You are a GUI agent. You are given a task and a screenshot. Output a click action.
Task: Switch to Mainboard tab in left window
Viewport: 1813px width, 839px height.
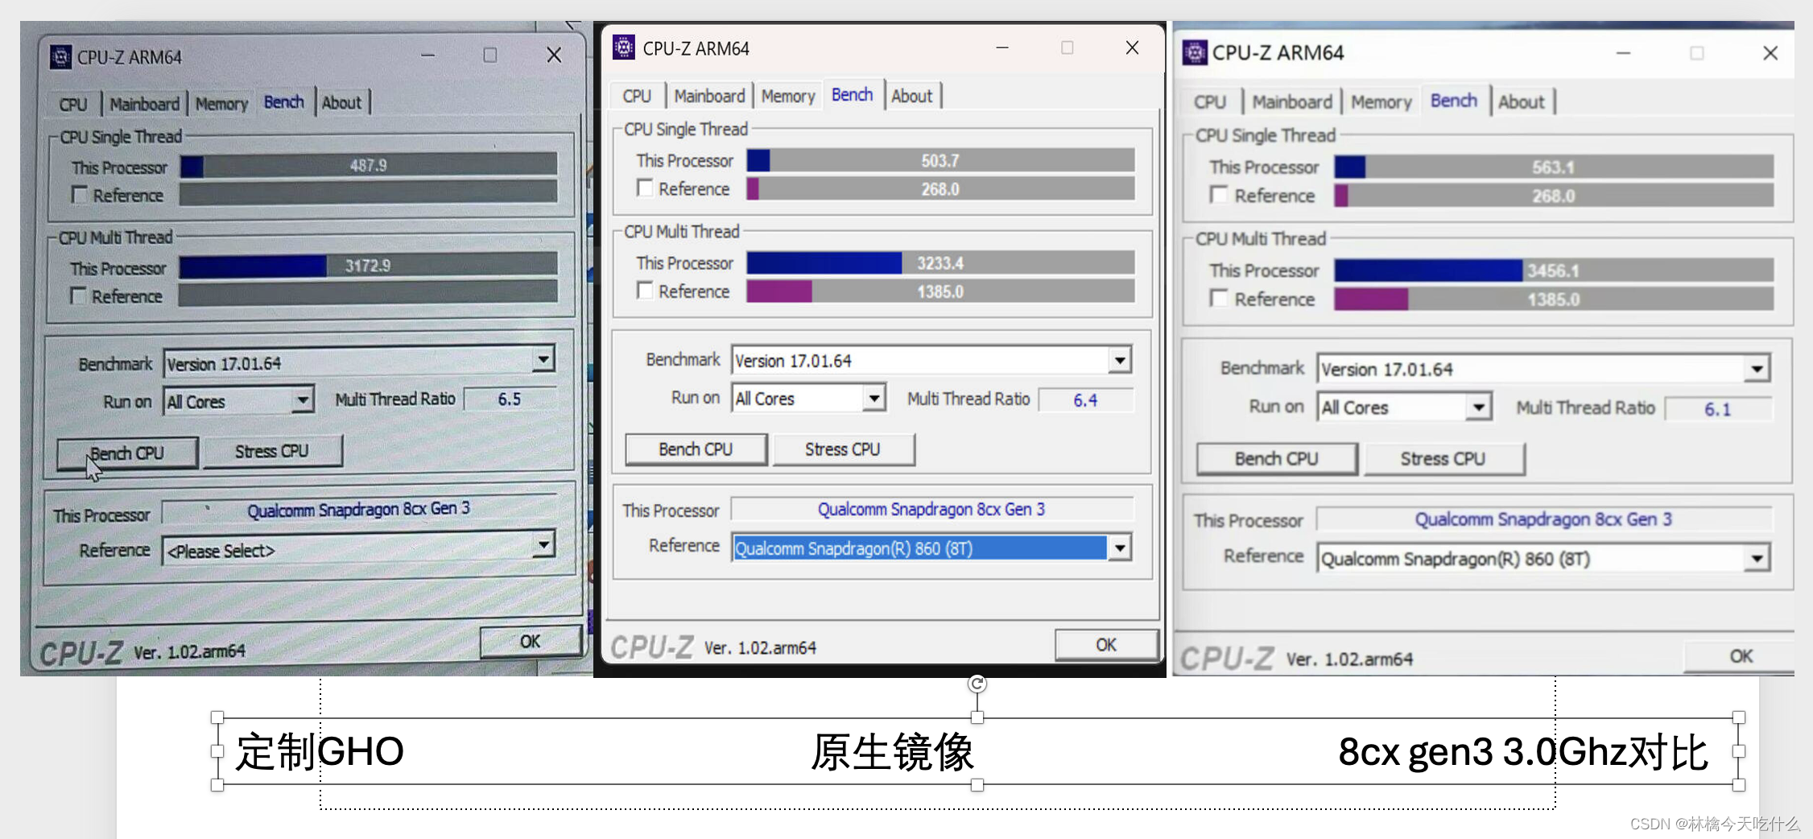click(x=145, y=104)
